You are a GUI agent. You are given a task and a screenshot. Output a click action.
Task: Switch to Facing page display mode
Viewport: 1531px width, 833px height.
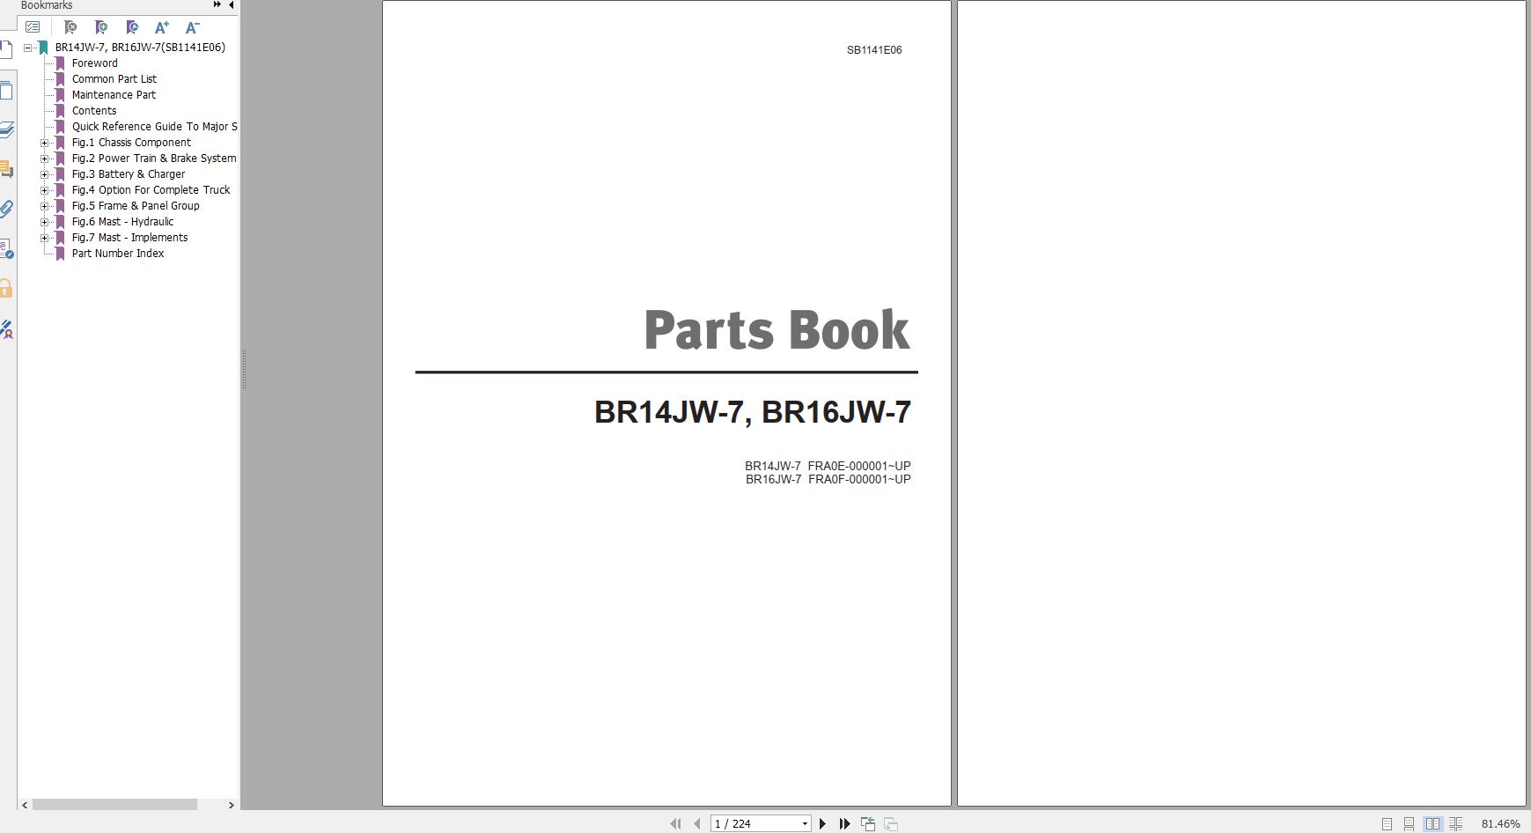pos(1433,823)
